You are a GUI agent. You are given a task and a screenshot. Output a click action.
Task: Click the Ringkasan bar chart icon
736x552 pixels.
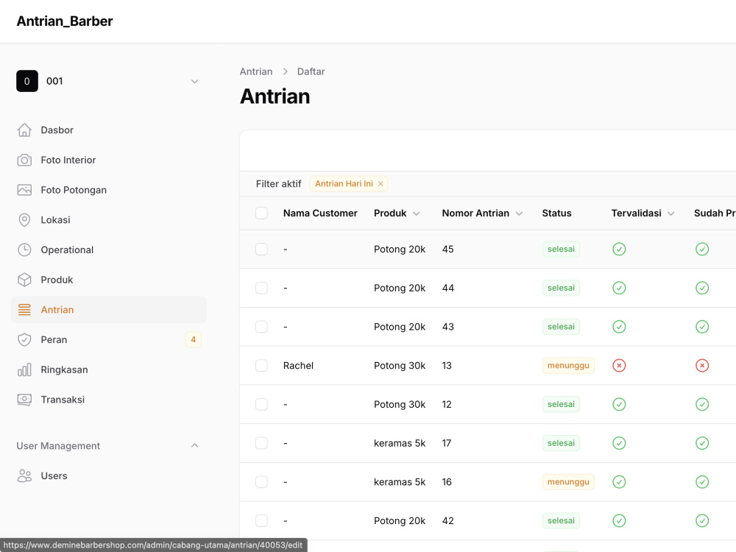click(x=24, y=370)
